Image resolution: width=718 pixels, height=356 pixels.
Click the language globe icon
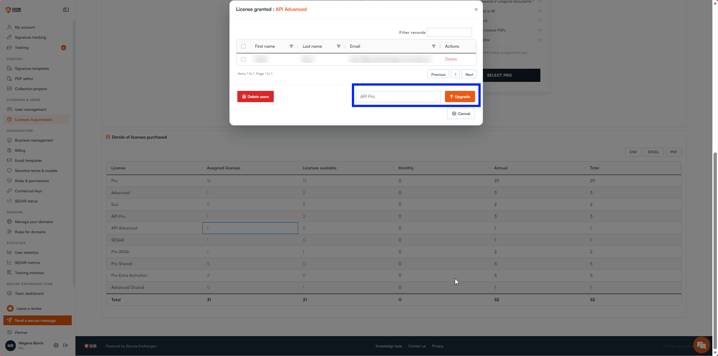pyautogui.click(x=56, y=345)
